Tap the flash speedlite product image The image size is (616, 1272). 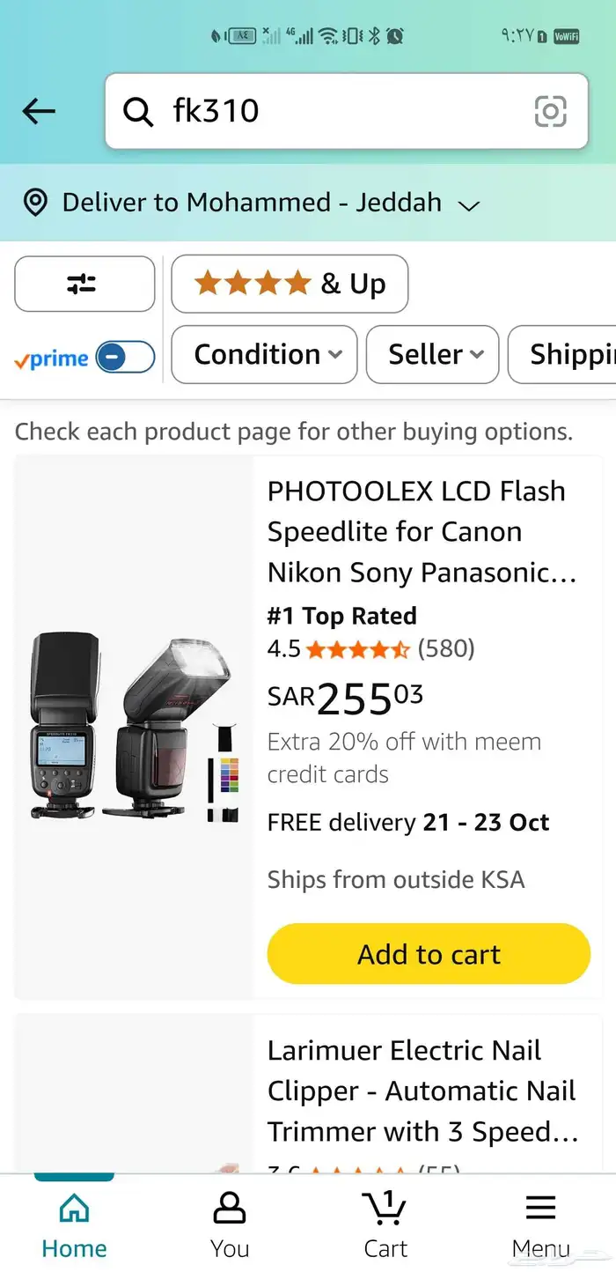134,728
